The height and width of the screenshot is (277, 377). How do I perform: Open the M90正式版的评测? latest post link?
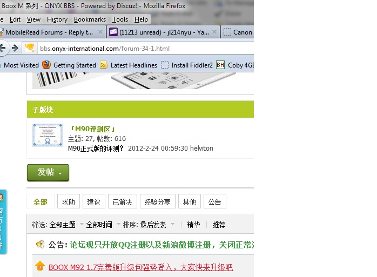click(96, 148)
